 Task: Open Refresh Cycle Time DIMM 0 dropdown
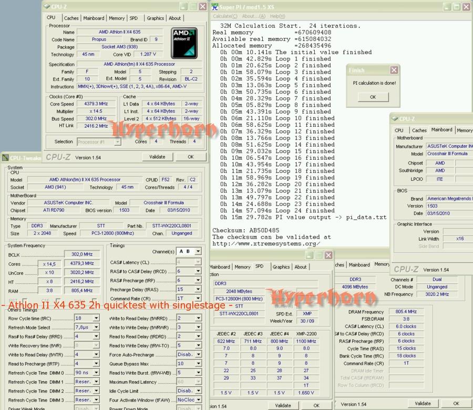pos(96,373)
